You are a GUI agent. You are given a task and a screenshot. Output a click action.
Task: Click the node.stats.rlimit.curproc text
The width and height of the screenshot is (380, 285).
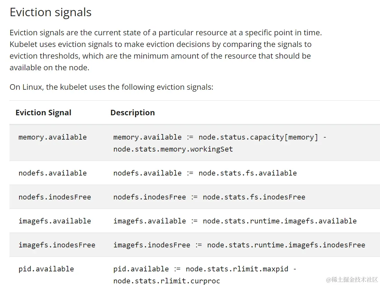coord(167,280)
